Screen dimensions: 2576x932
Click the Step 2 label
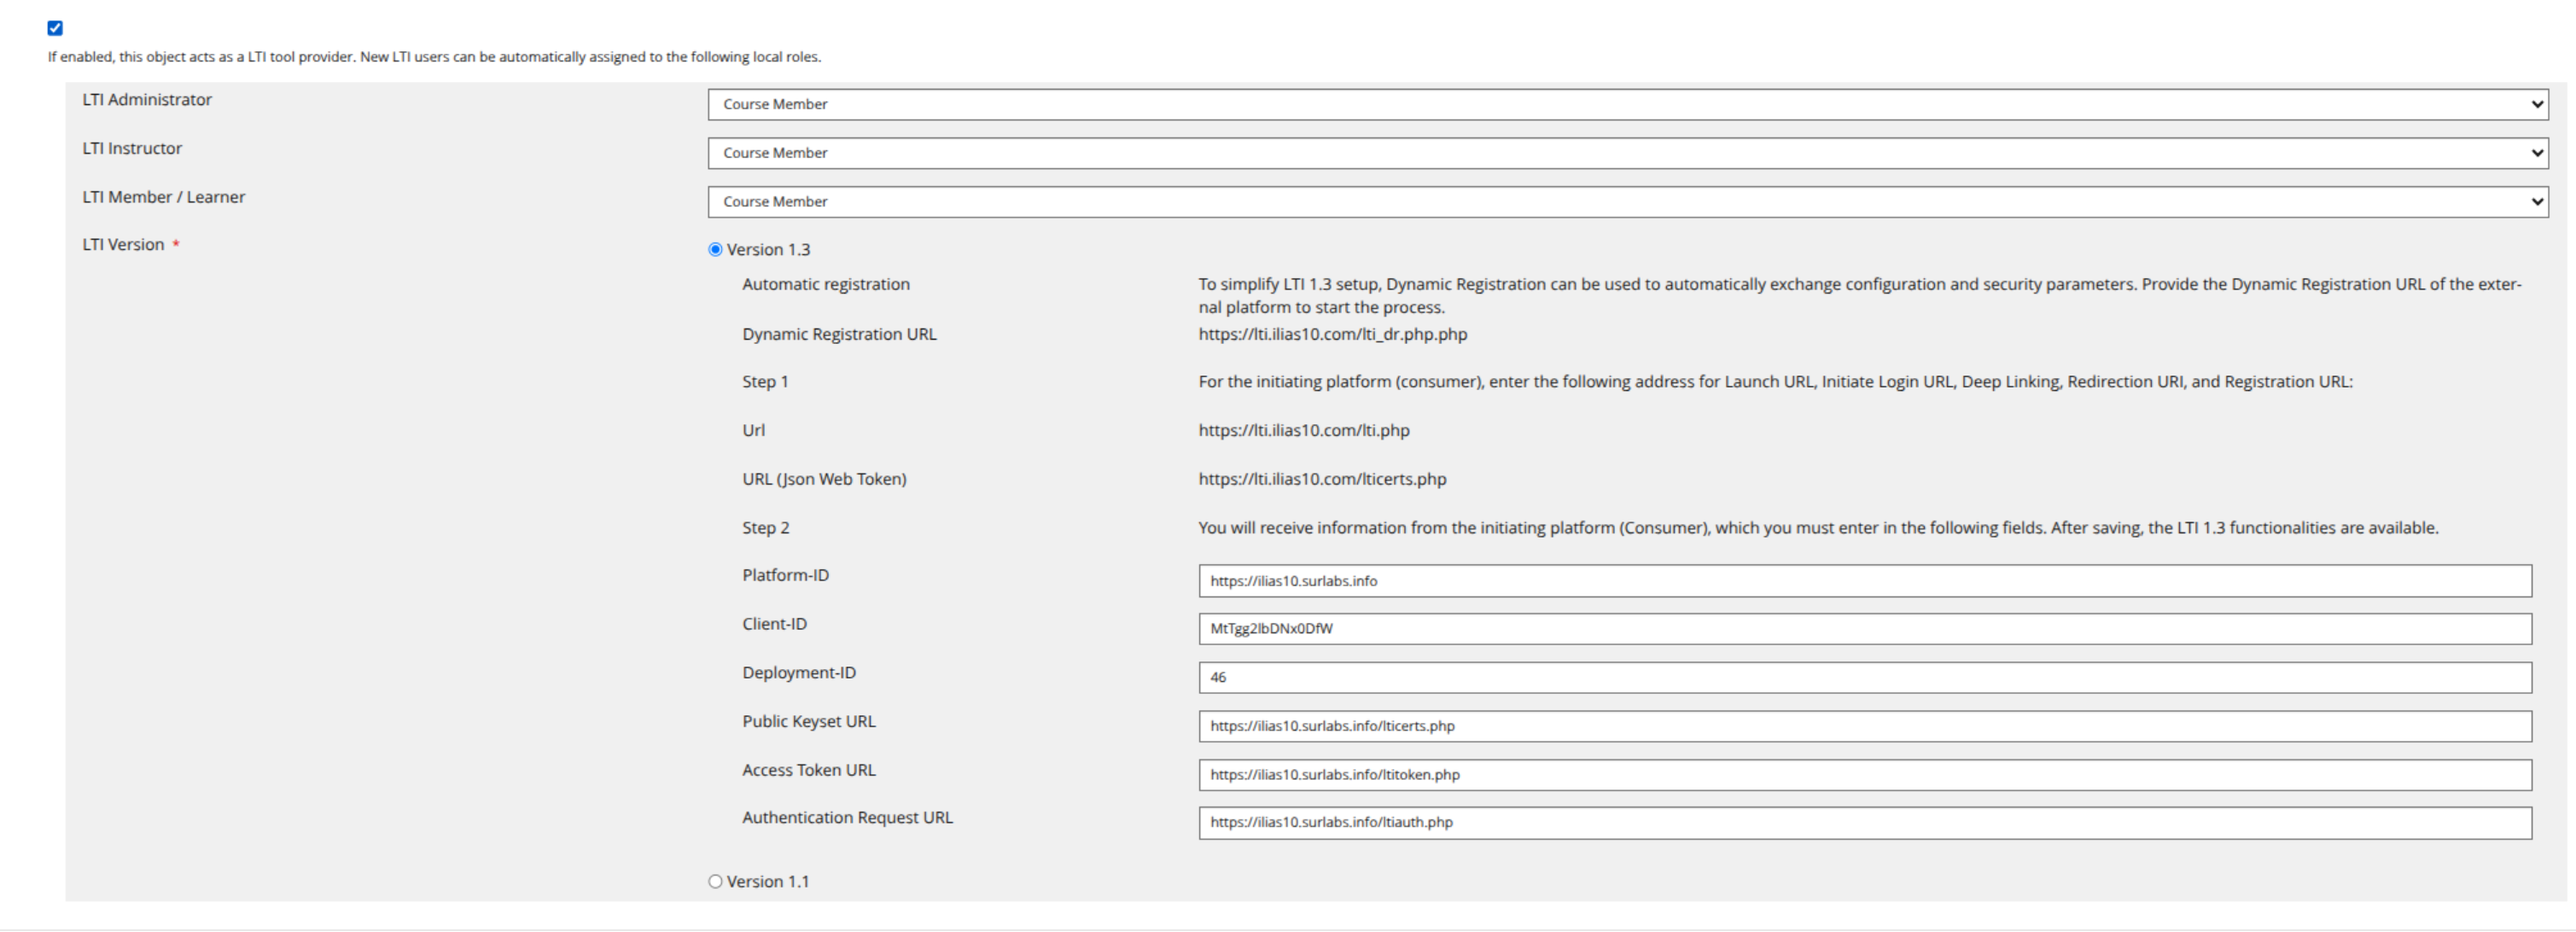click(x=765, y=527)
